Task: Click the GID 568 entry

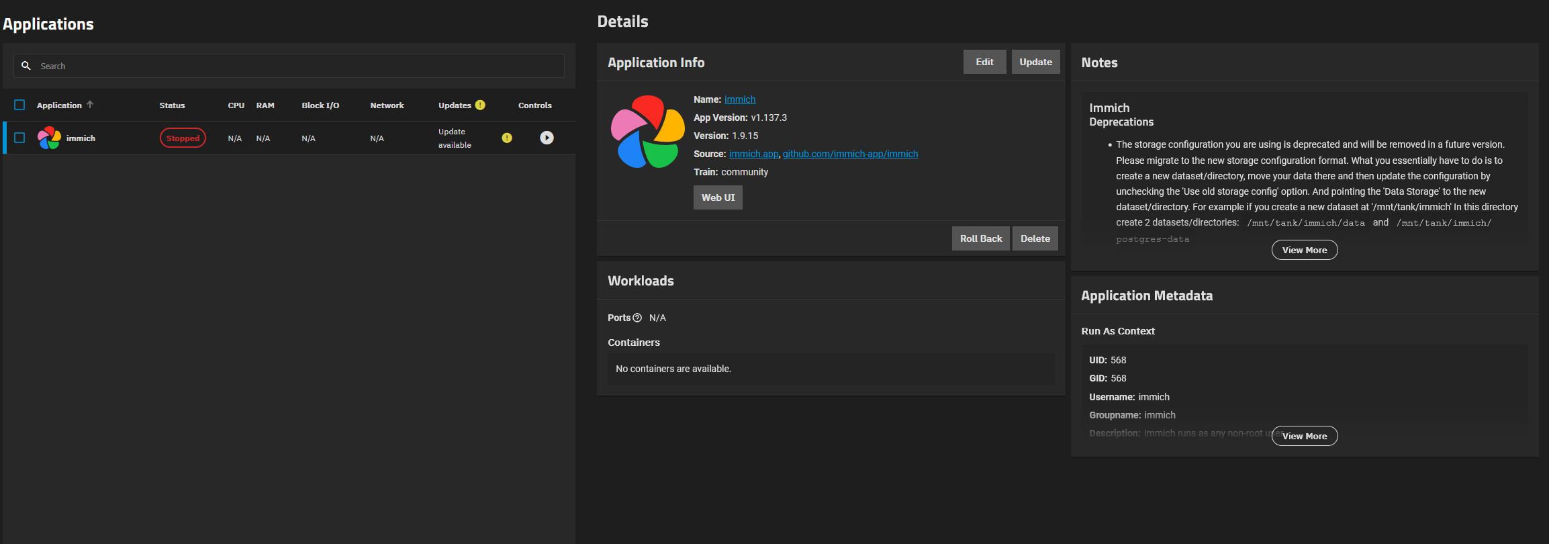Action: (x=1107, y=378)
